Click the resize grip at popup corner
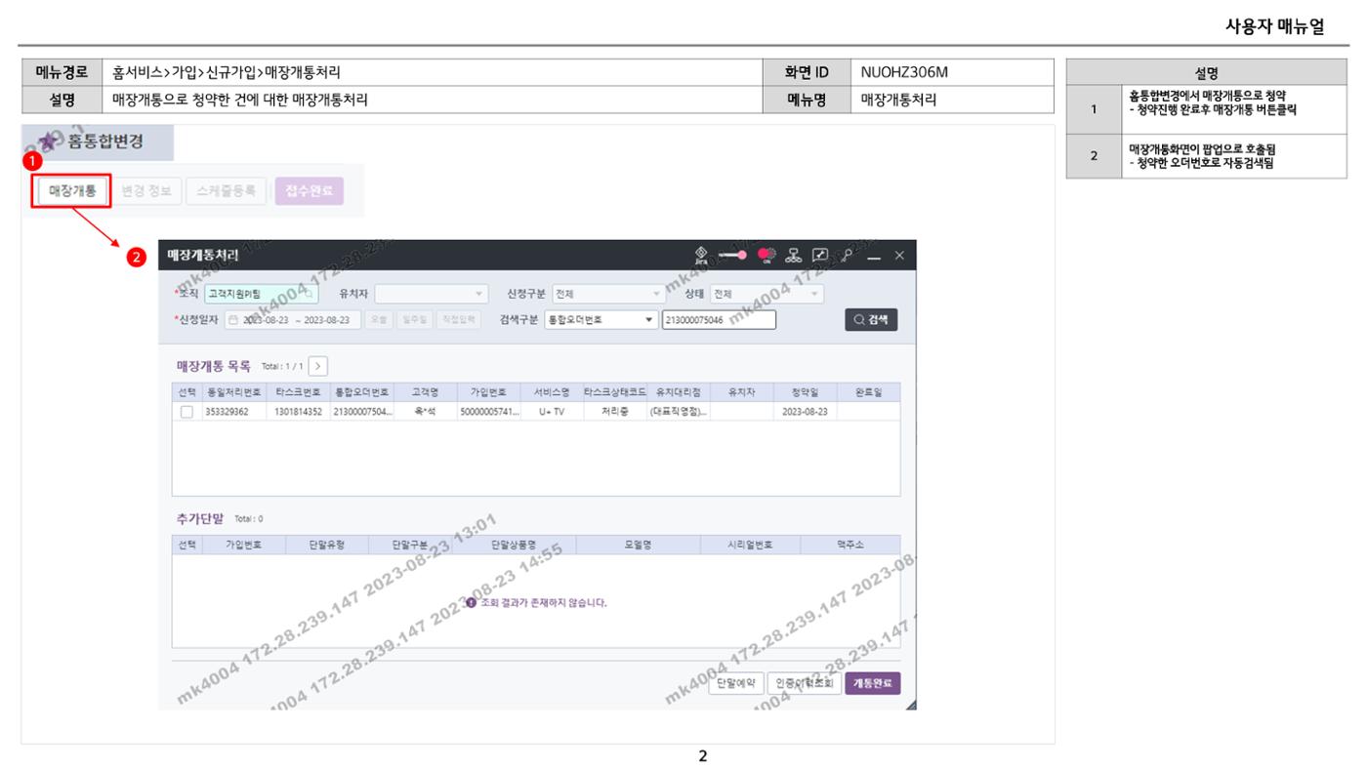 911,706
